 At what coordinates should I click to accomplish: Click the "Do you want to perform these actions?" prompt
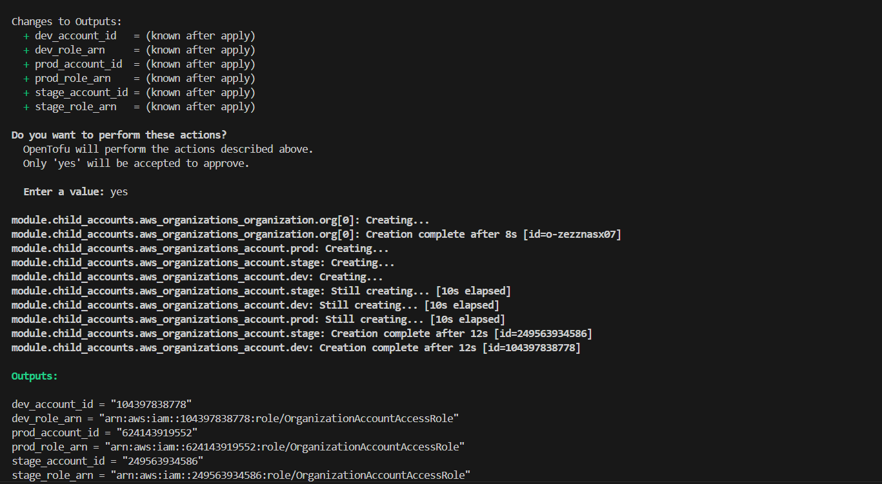coord(119,135)
